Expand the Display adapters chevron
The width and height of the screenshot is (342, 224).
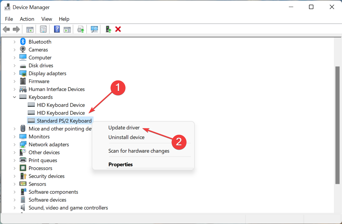tap(14, 73)
